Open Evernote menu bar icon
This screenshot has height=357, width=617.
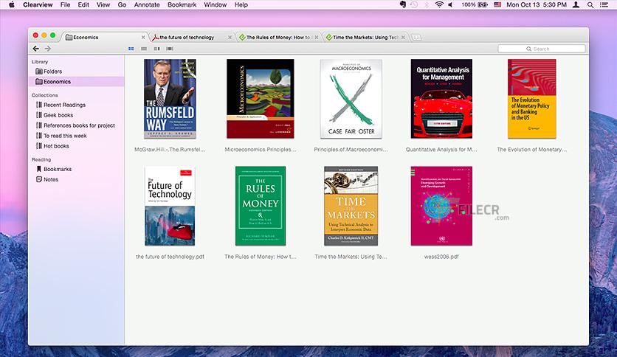point(403,4)
